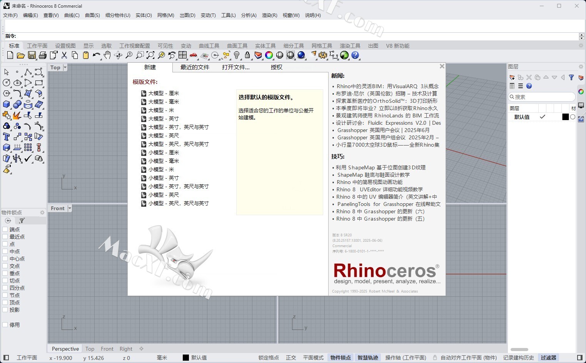Click the new layer icon in the Layers panel
The height and width of the screenshot is (363, 586).
pos(512,77)
